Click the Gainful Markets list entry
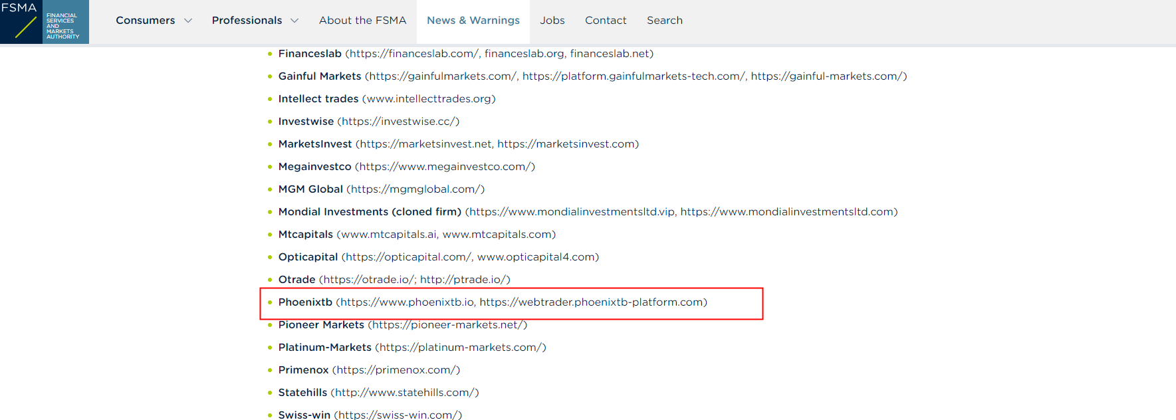Viewport: 1176px width, 420px height. 319,76
